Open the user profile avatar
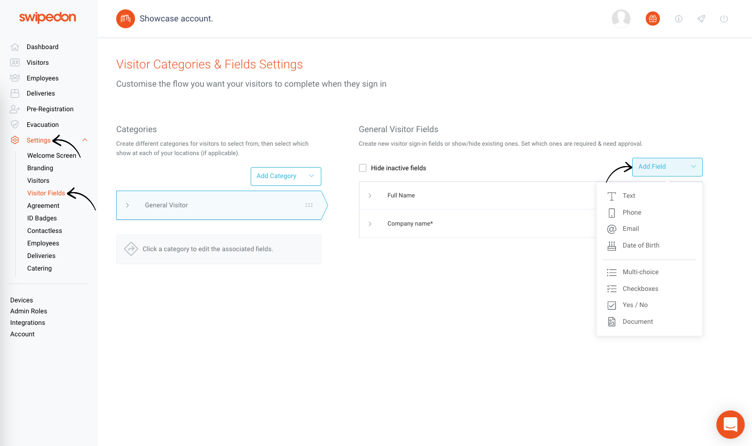The image size is (752, 446). 621,19
